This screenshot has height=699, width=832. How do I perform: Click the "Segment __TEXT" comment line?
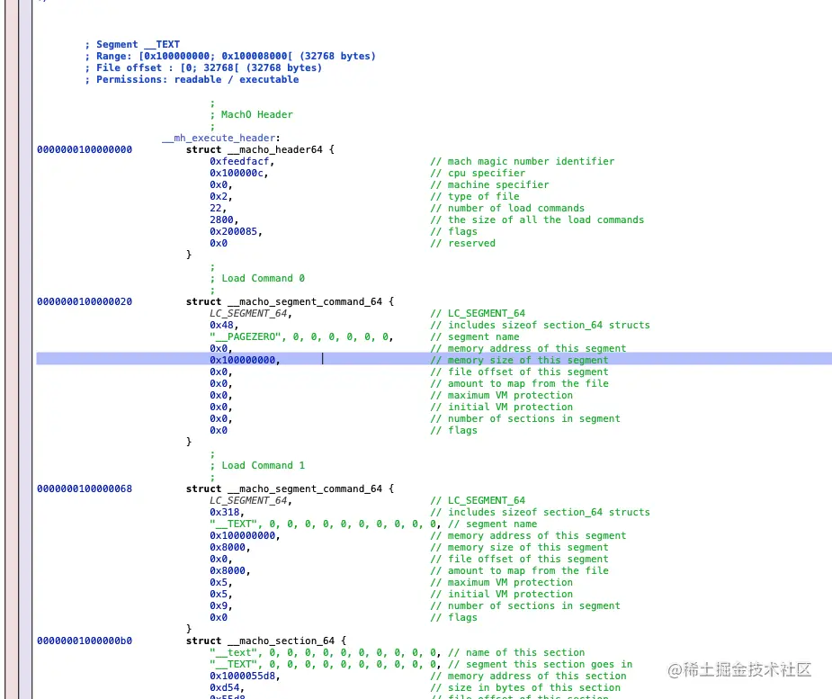[138, 44]
